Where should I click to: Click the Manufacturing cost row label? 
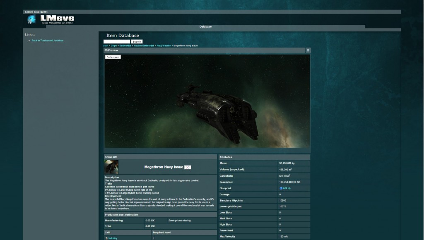114,221
